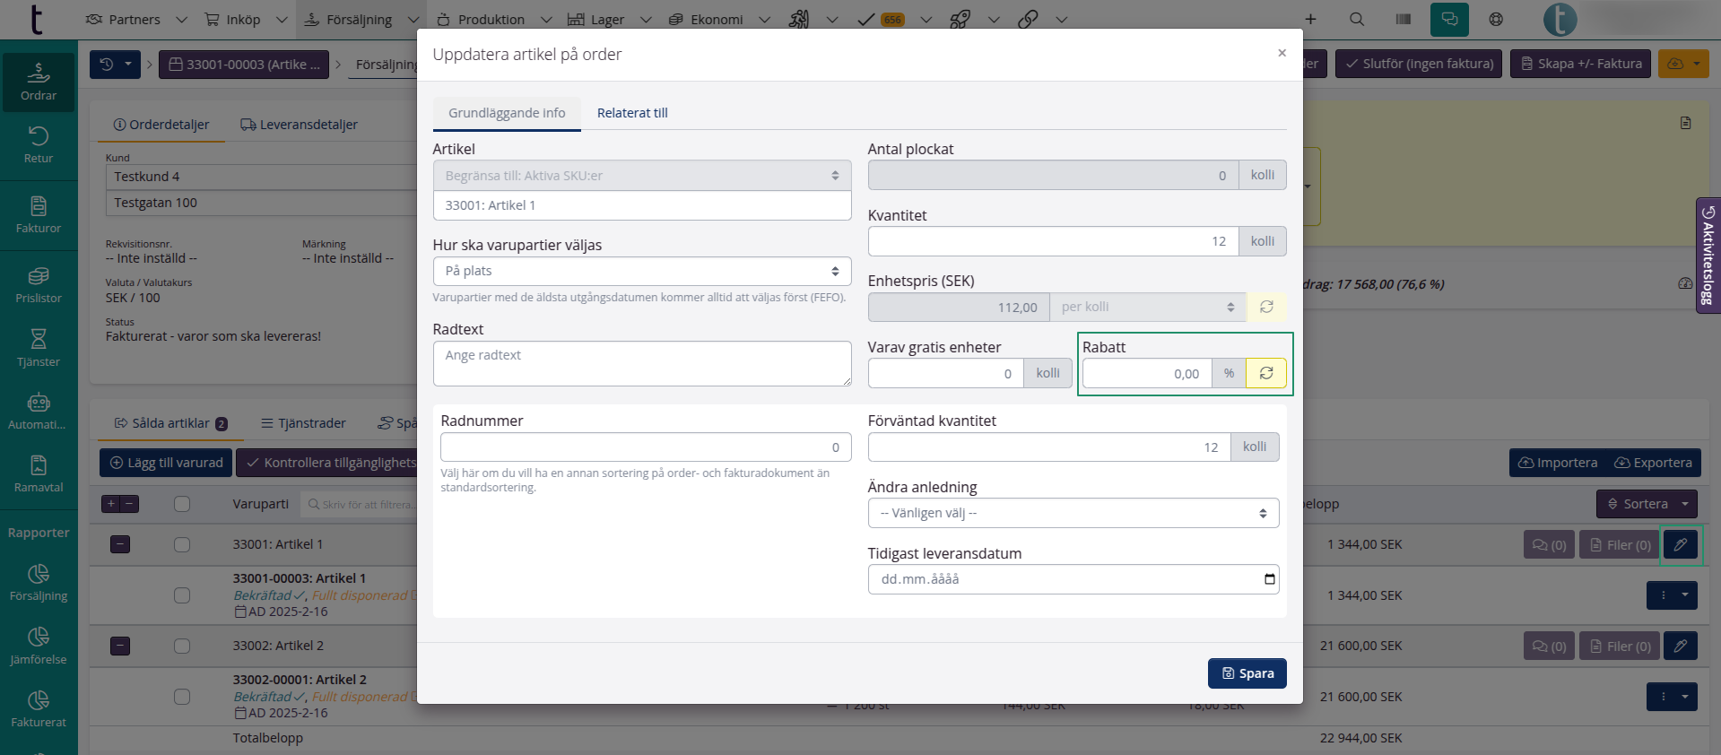Tick the checkbox for 33002: Artikel 2 row
1721x755 pixels.
pyautogui.click(x=182, y=646)
